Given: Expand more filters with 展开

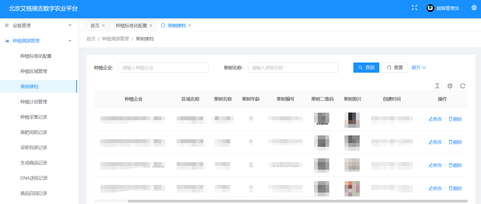Looking at the screenshot, I should coord(418,68).
